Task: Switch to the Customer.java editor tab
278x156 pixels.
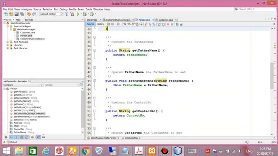Action: (x=166, y=20)
